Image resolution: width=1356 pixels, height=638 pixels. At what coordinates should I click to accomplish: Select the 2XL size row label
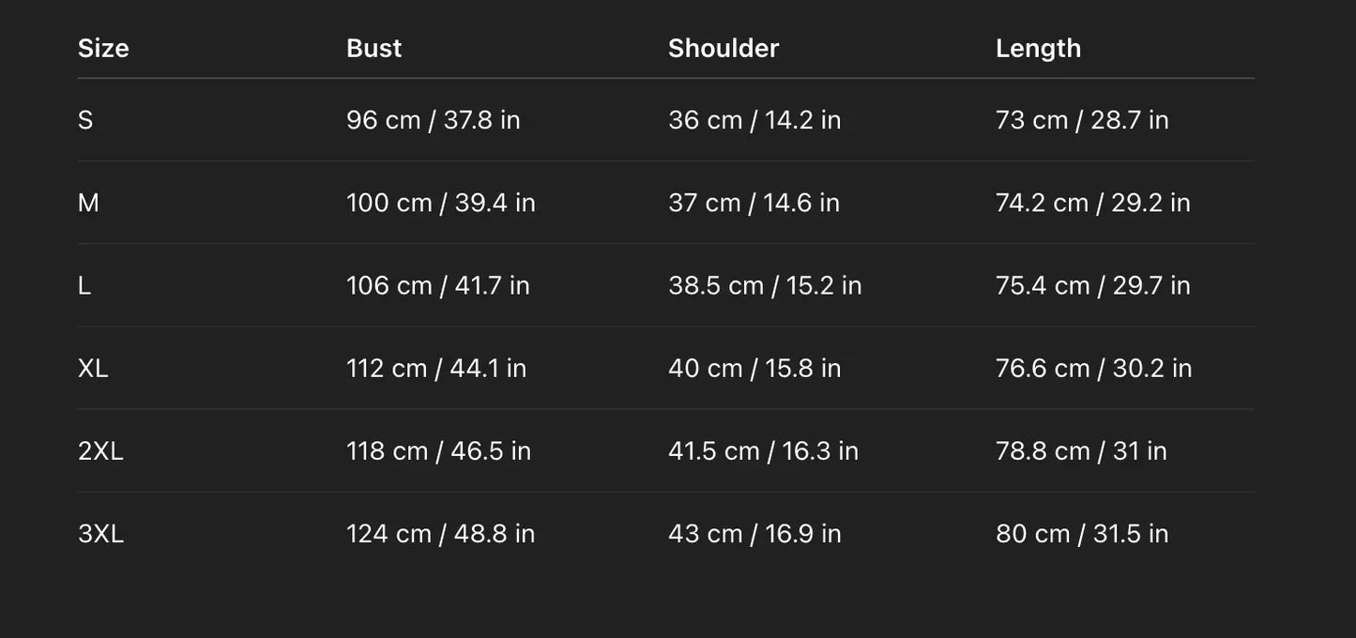click(100, 450)
